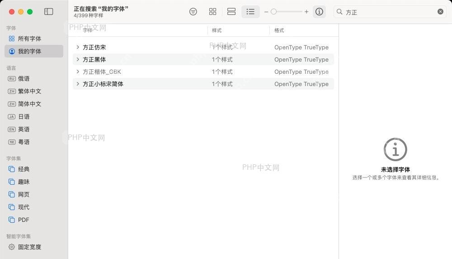This screenshot has width=452, height=259.
Task: Open the 网页 font collection
Action: [34, 195]
